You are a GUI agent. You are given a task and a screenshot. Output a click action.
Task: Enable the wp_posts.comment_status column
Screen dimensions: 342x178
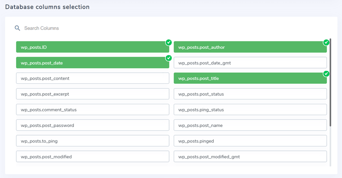(x=93, y=109)
